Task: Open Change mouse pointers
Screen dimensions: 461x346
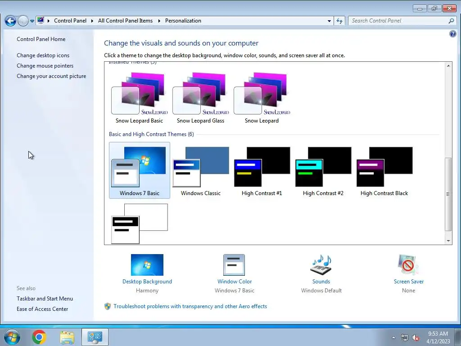Action: coord(45,66)
